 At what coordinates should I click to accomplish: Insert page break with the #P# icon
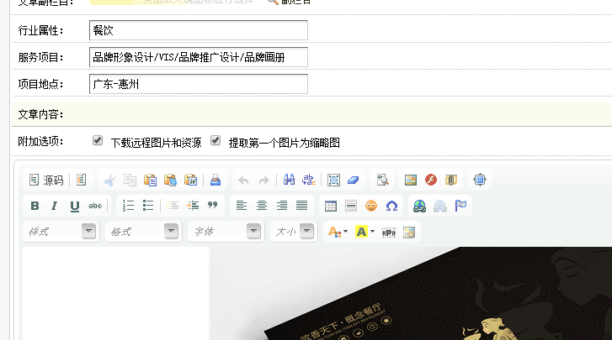tap(389, 233)
